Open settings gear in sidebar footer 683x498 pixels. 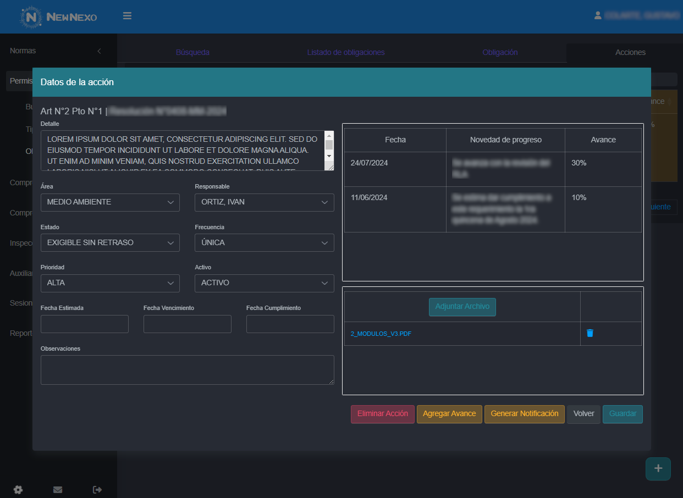(18, 489)
